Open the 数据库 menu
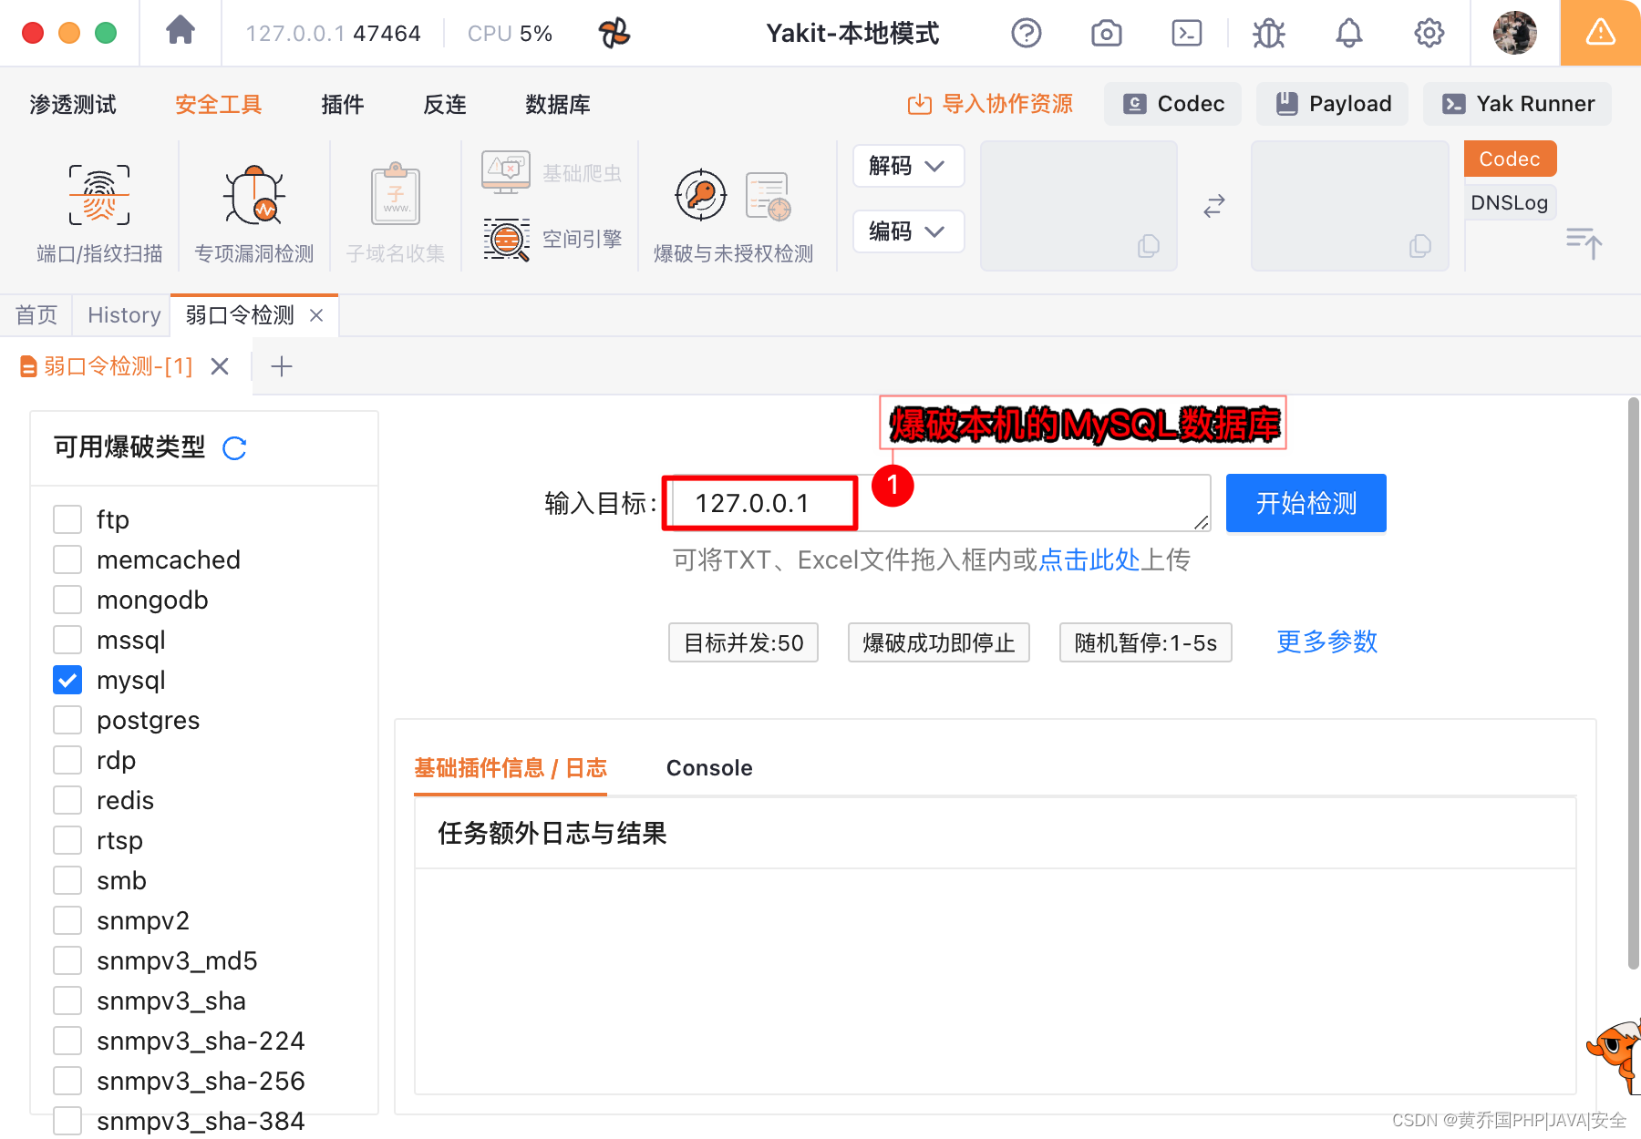This screenshot has width=1641, height=1139. pos(558,105)
